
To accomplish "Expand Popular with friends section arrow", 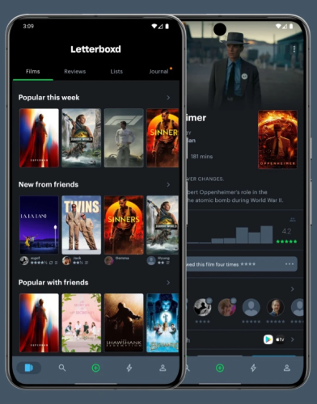I will (x=168, y=283).
